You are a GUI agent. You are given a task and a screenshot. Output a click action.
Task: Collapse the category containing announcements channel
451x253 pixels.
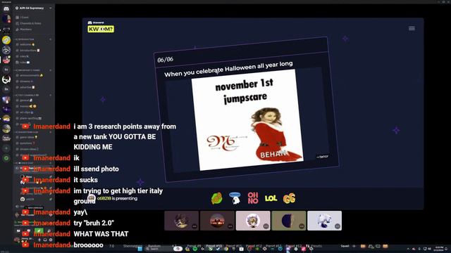tap(27, 70)
